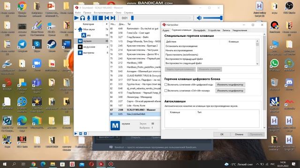Switch to the Устройства settings tab
This screenshot has height=168, width=300.
214,30
